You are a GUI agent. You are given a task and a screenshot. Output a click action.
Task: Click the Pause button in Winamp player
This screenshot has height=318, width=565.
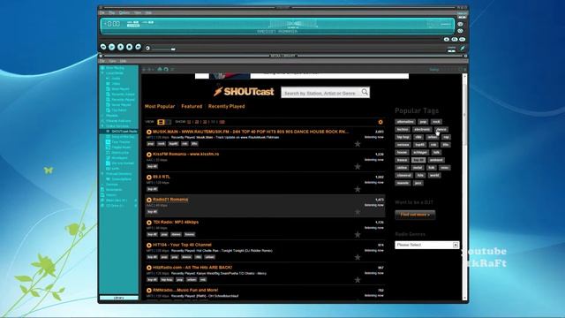click(x=120, y=47)
